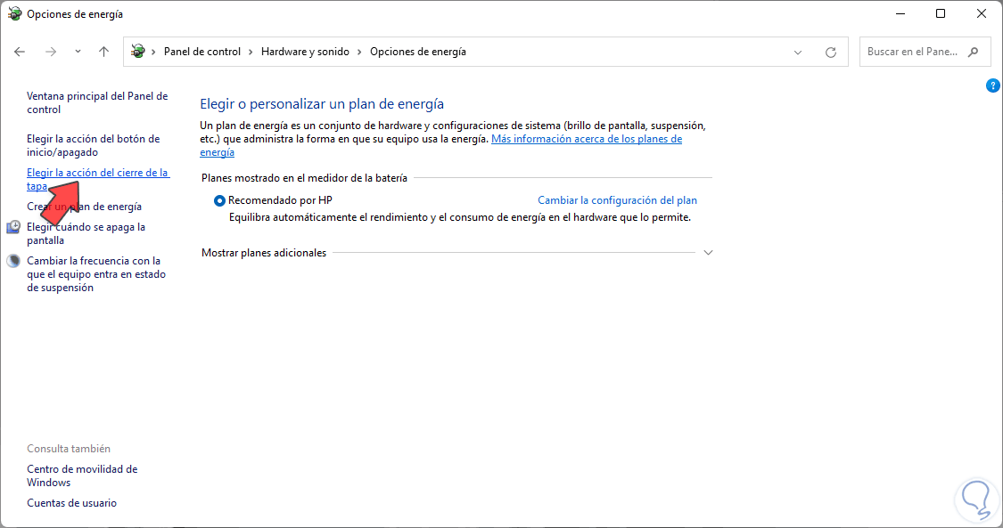The image size is (1003, 528).
Task: Close the Opciones de energía window
Action: pyautogui.click(x=982, y=13)
